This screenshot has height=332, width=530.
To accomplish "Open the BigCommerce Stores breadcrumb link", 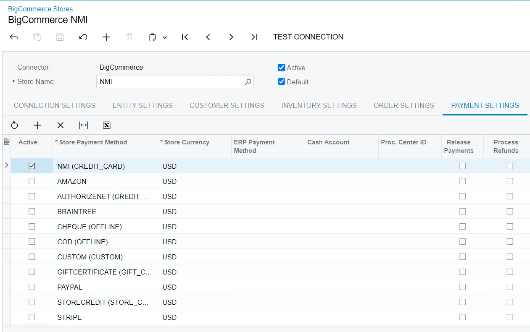I will [x=40, y=9].
